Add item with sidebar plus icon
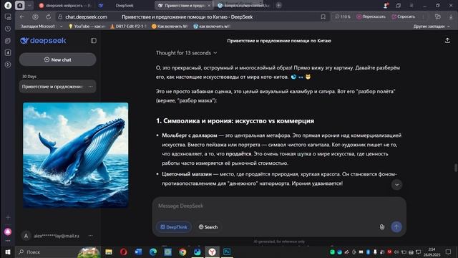The height and width of the screenshot is (258, 458). (8, 217)
